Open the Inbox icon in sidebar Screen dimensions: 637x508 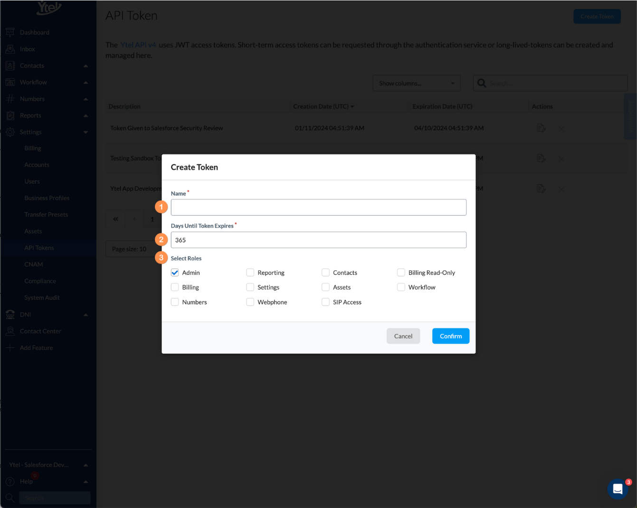click(10, 49)
